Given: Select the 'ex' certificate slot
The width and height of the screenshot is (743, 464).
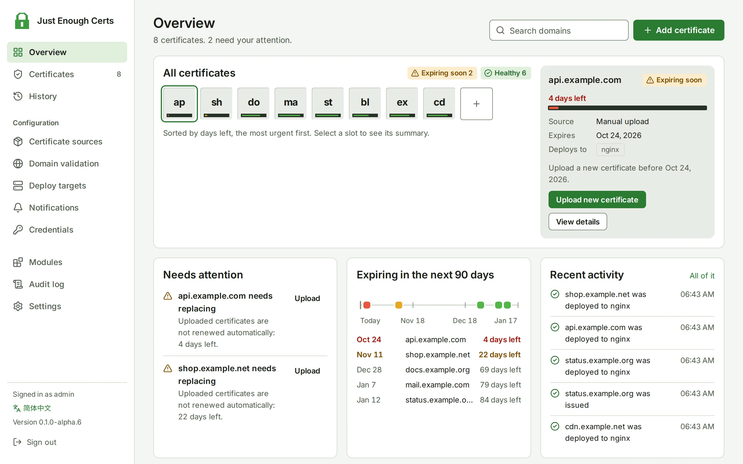Looking at the screenshot, I should 402,104.
